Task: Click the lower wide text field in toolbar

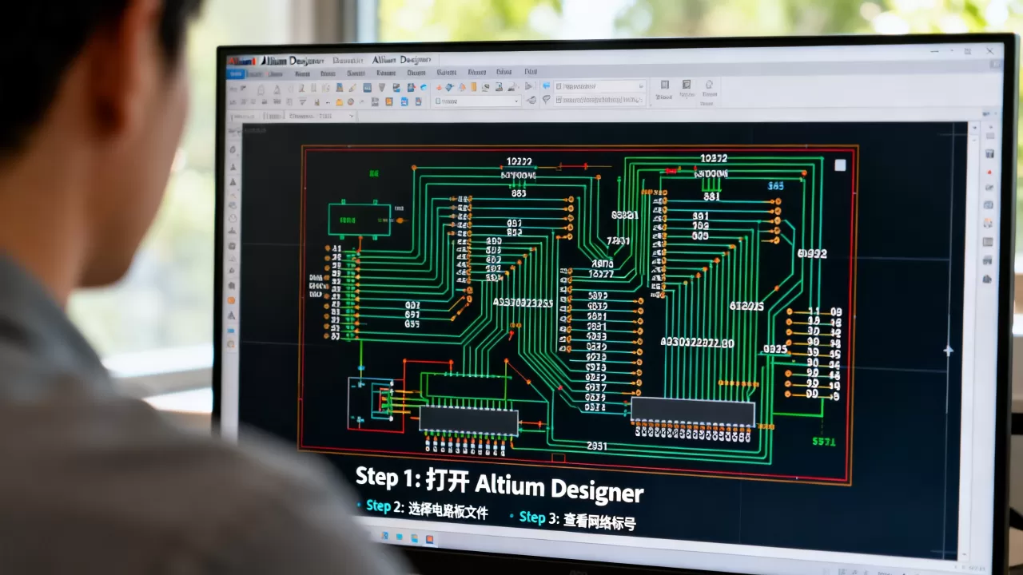Action: 599,100
